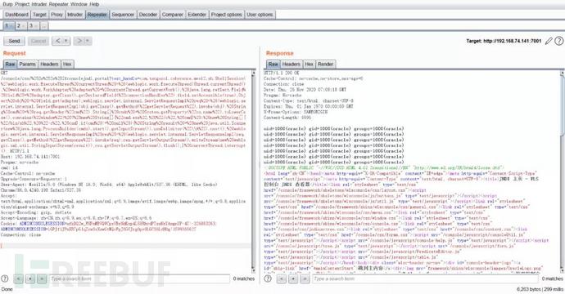Go forward in request history arrow
Image resolution: width=565 pixels, height=294 pixels.
click(x=79, y=41)
